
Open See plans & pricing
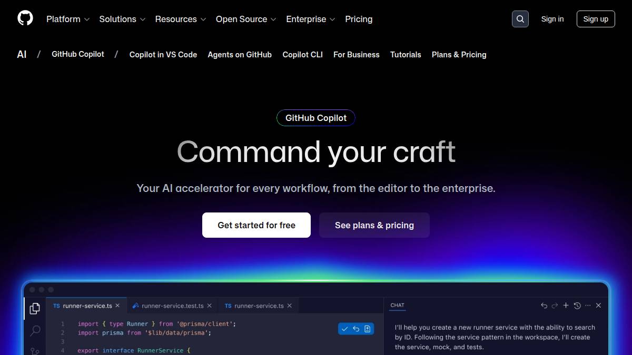[x=374, y=225]
